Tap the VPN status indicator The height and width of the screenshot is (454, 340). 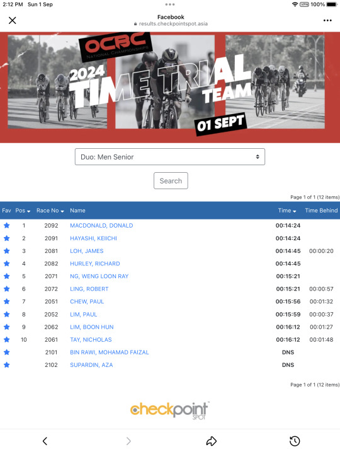click(304, 4)
